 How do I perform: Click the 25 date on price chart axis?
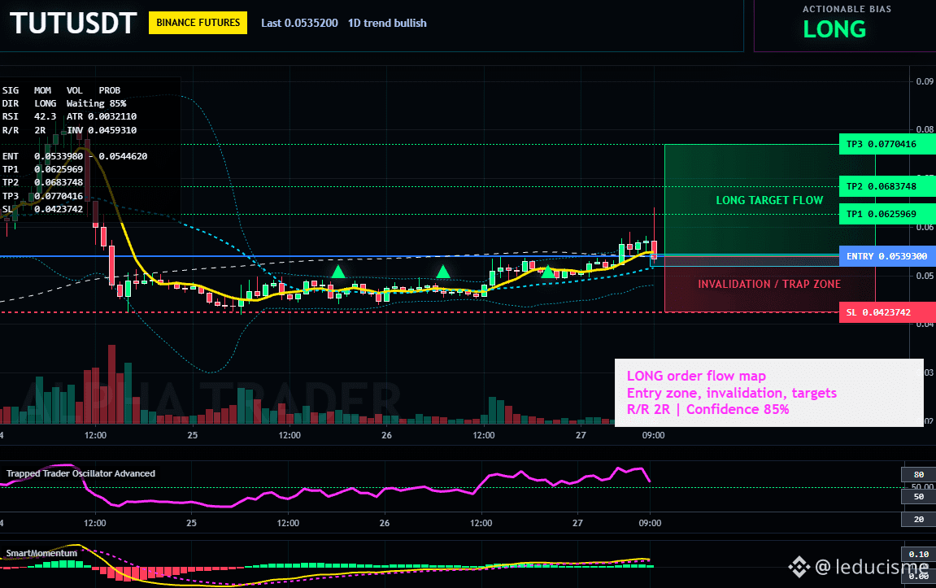coord(192,435)
